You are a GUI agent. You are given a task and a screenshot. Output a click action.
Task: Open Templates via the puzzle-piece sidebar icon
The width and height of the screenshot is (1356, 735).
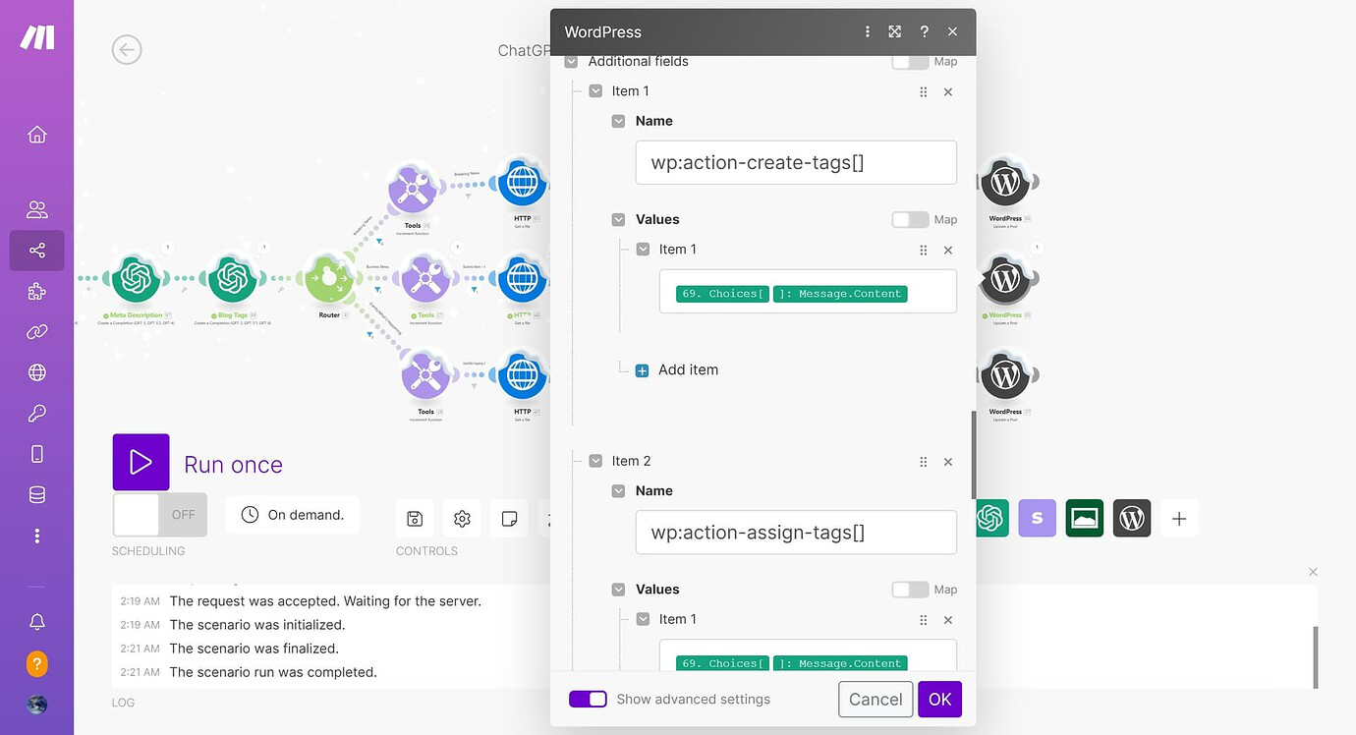37,292
